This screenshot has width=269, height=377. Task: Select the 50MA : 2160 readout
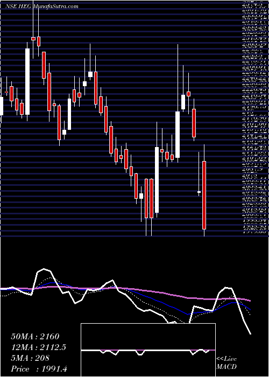click(x=35, y=337)
